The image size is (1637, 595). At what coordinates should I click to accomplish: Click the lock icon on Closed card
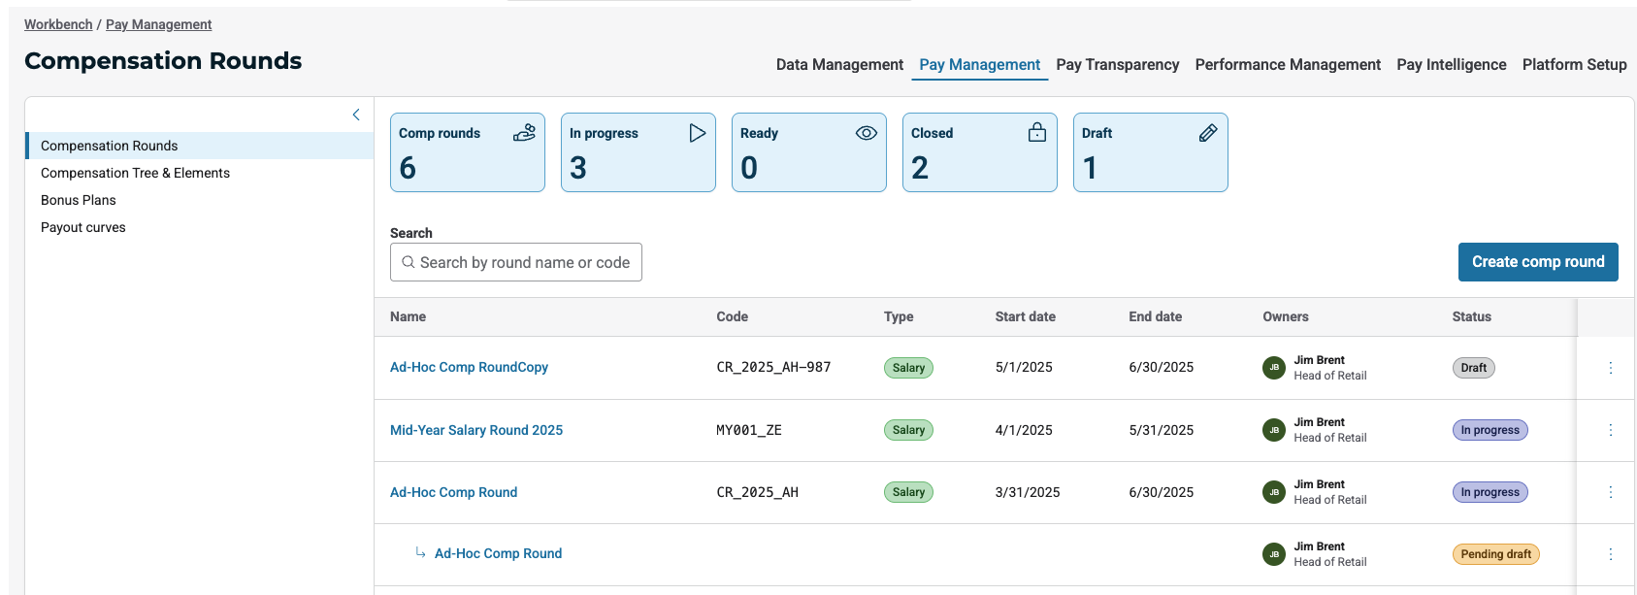pyautogui.click(x=1036, y=133)
